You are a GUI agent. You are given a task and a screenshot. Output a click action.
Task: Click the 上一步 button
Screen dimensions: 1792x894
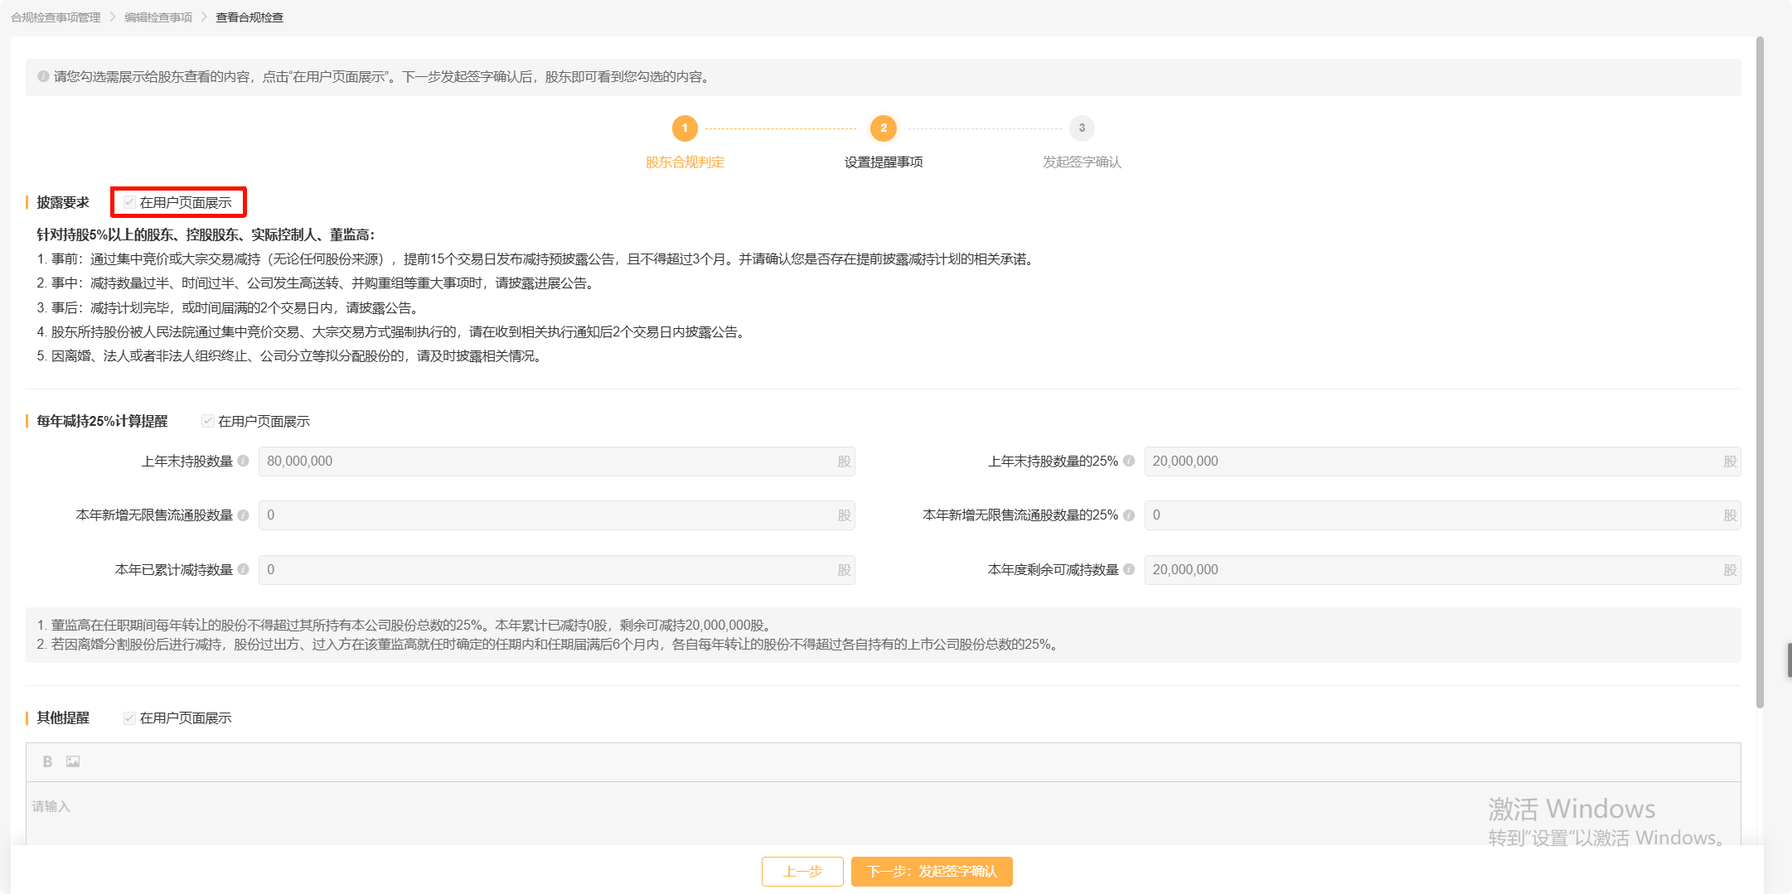802,872
